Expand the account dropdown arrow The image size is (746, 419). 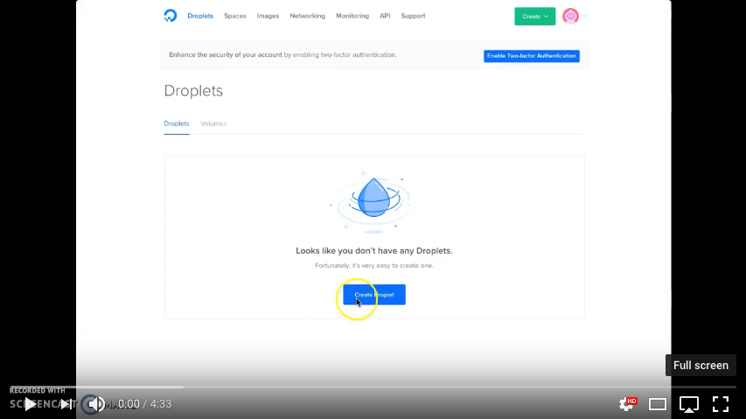click(x=585, y=16)
